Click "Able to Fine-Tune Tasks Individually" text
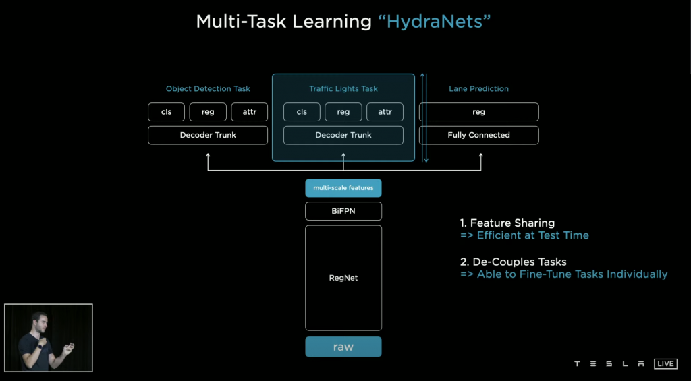The width and height of the screenshot is (691, 381). tap(572, 274)
